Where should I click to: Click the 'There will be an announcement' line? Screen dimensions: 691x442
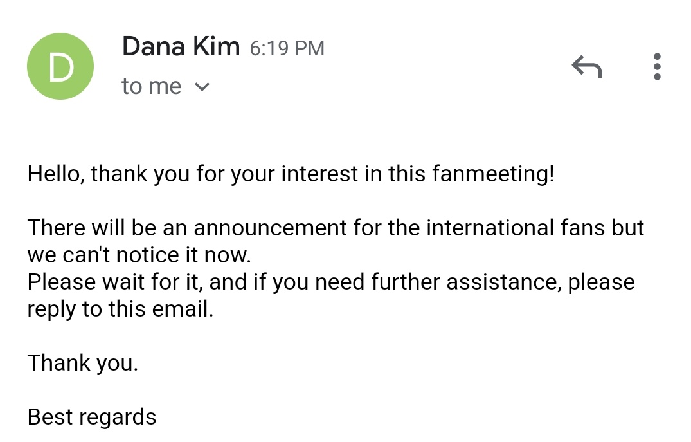click(336, 228)
